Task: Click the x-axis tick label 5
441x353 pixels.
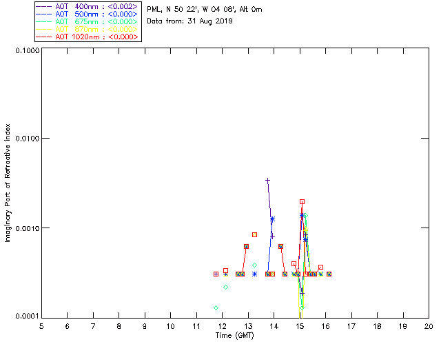Action: pyautogui.click(x=41, y=326)
